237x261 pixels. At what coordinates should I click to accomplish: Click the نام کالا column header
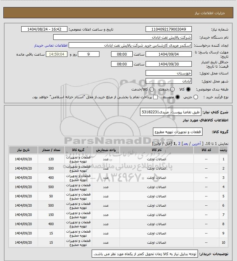pos(156,150)
